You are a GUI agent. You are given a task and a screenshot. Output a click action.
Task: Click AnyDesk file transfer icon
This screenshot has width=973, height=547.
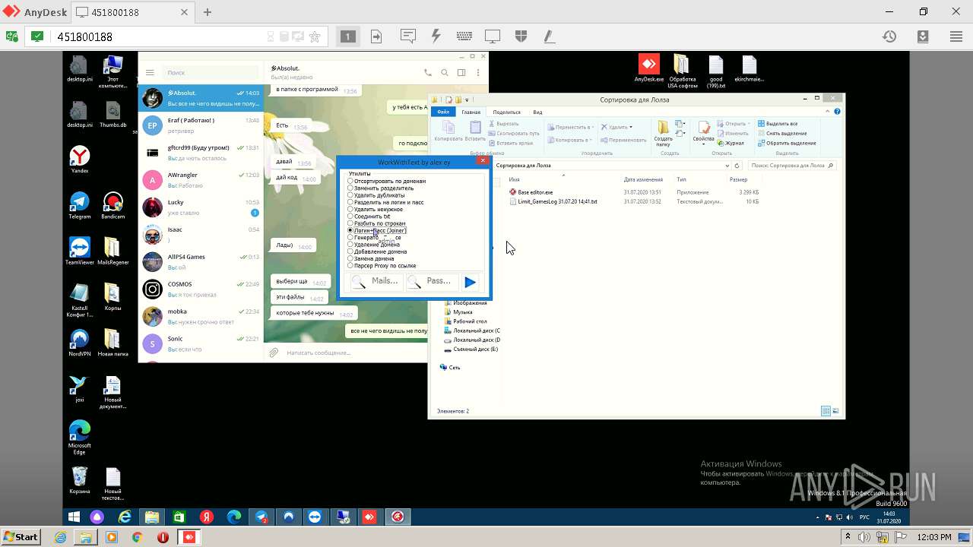(376, 36)
